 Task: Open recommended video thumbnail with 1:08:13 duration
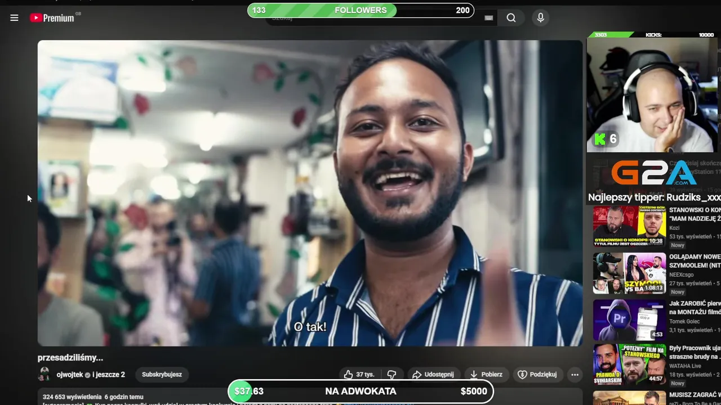(x=629, y=273)
